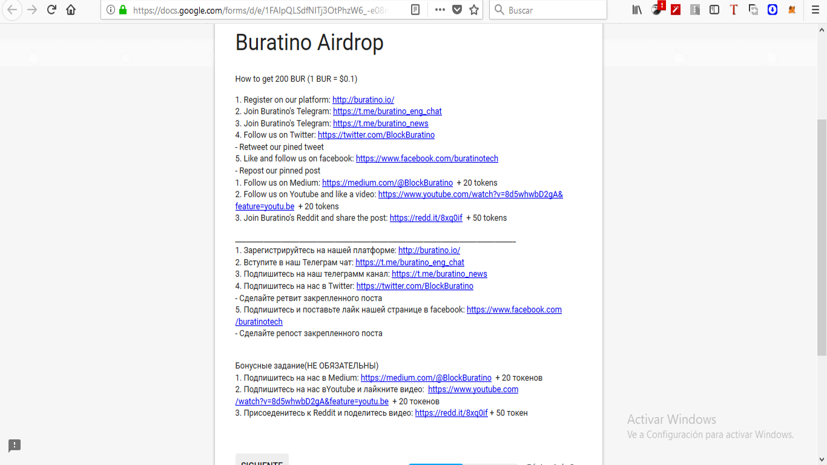
Task: Click the green padlock security icon
Action: [123, 10]
